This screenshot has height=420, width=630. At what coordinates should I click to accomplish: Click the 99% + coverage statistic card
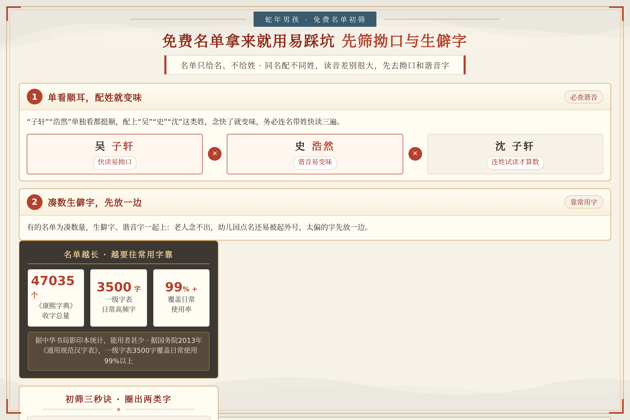click(x=181, y=298)
